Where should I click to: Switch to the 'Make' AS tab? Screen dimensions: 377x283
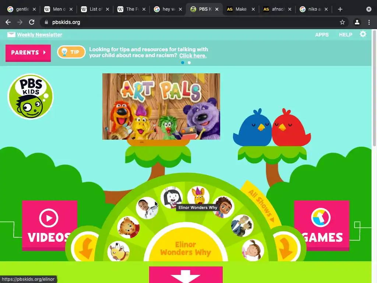click(241, 9)
